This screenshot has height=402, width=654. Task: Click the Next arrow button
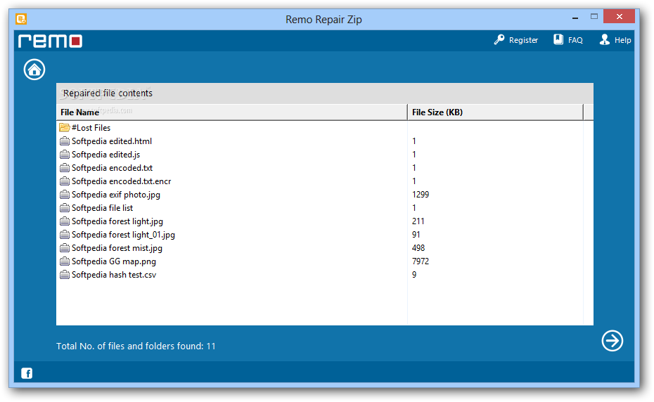[613, 341]
